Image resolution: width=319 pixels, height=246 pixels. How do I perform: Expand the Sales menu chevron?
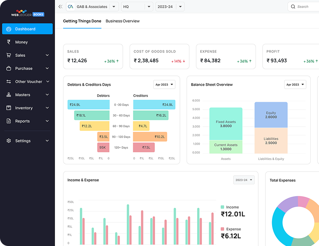(47, 55)
